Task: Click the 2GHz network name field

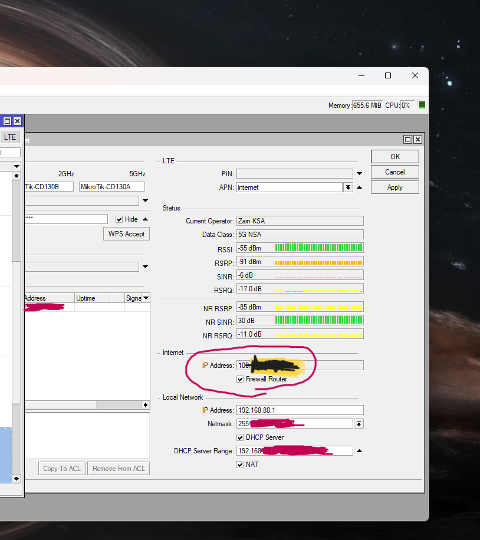Action: 48,187
